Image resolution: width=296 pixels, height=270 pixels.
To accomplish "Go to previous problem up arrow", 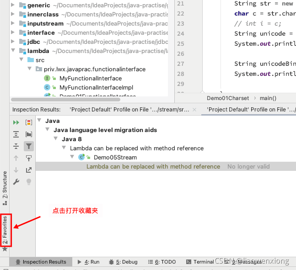I will (16, 158).
